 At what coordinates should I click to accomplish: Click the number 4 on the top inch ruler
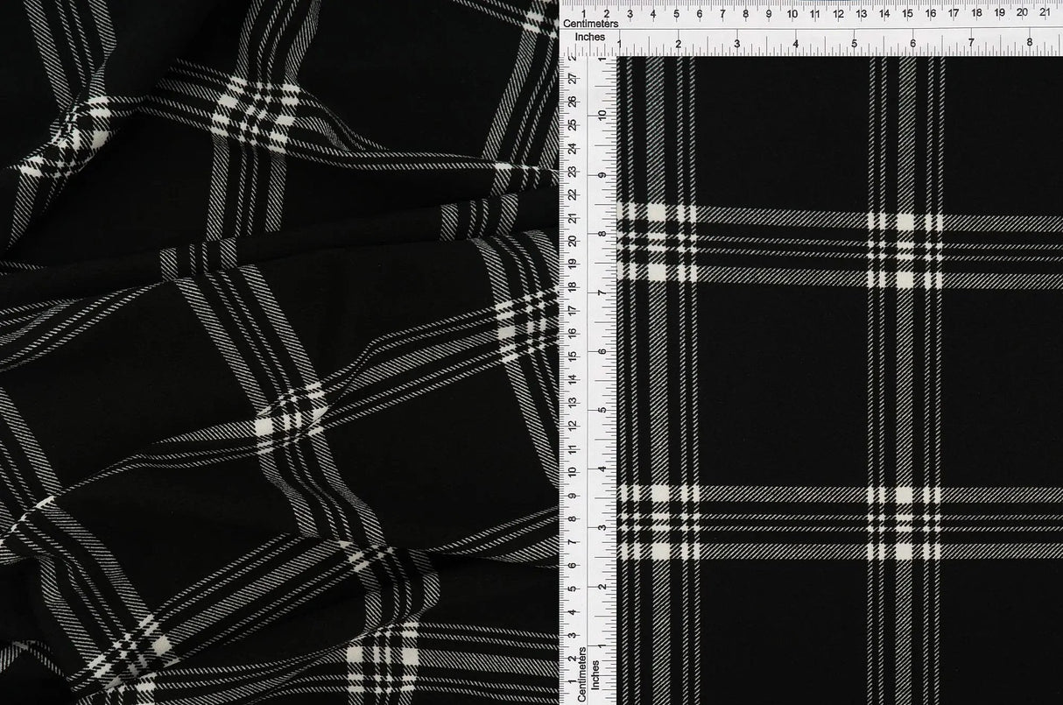pyautogui.click(x=797, y=41)
